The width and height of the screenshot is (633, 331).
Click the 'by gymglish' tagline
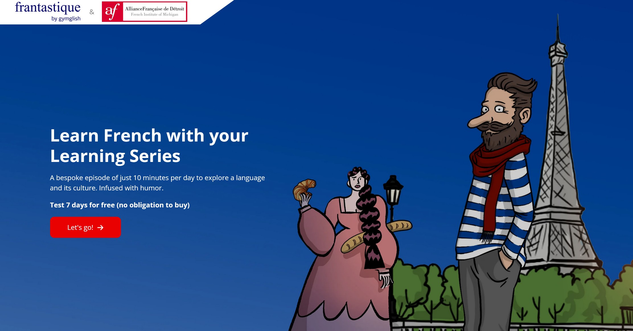coord(66,19)
